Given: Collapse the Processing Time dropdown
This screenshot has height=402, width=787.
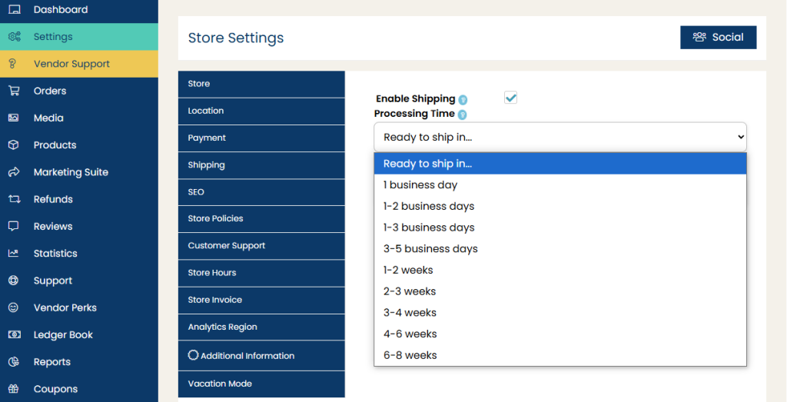Looking at the screenshot, I should 560,137.
